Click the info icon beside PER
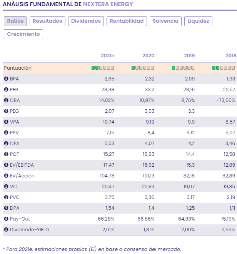This screenshot has width=237, height=254. point(6,90)
